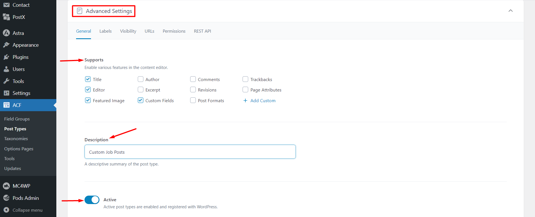The height and width of the screenshot is (217, 535).
Task: Enable the Trackbacks support checkbox
Action: point(245,79)
